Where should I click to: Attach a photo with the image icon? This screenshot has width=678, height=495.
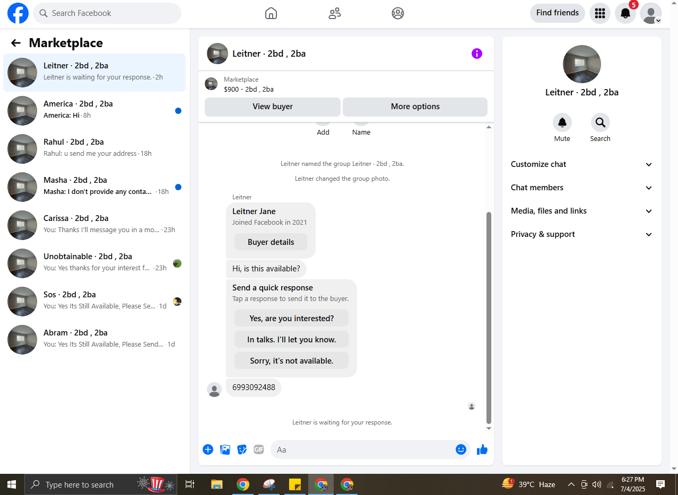tap(225, 449)
